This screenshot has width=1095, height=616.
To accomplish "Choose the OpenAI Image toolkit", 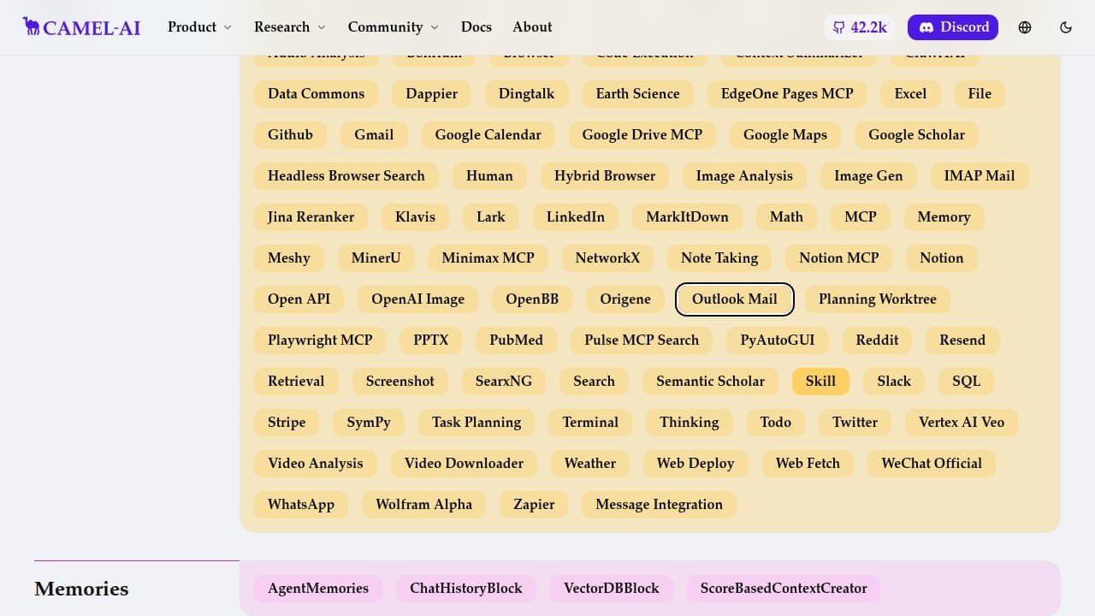I will 418,299.
